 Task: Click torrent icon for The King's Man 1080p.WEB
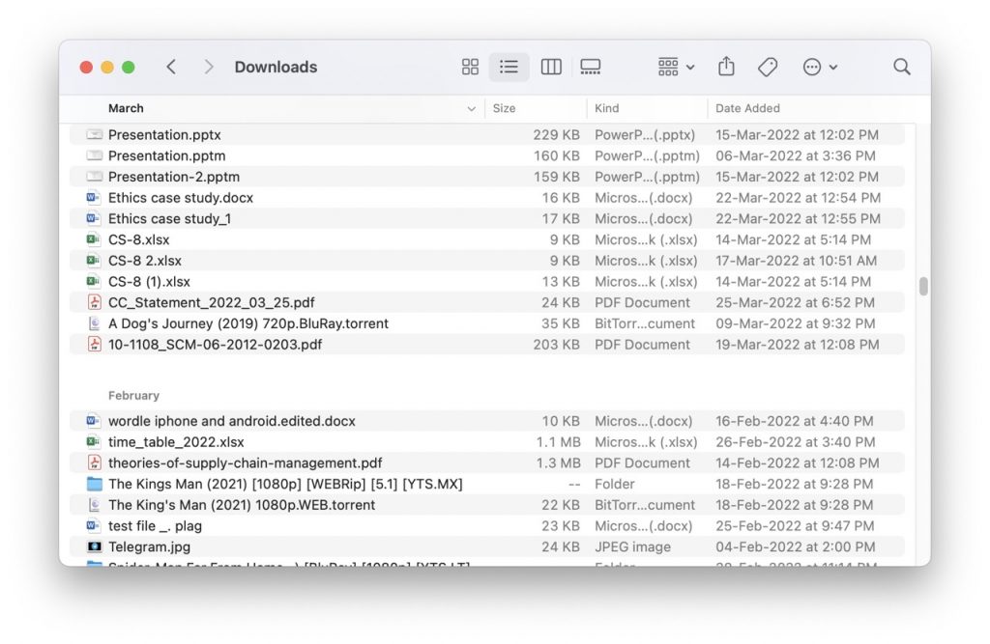(94, 505)
